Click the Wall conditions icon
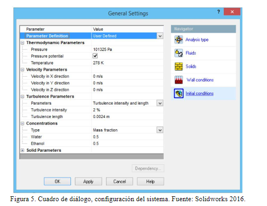 coord(179,80)
